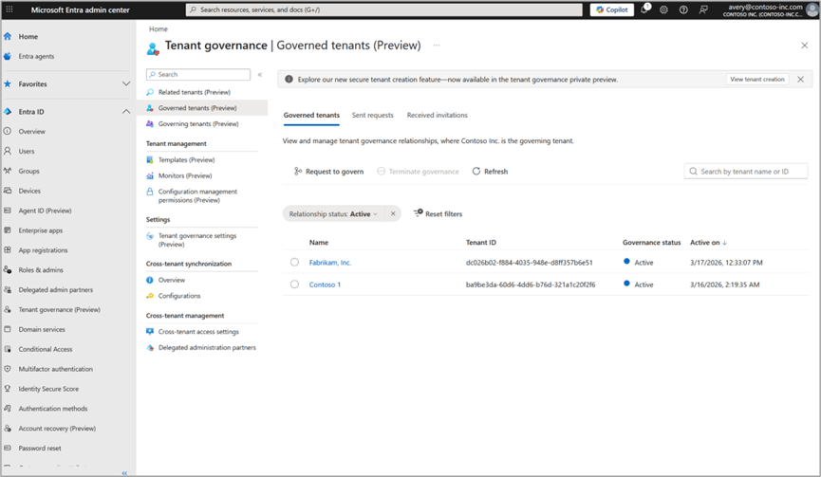The width and height of the screenshot is (821, 477).
Task: Dismiss the tenant creation info banner
Action: pyautogui.click(x=800, y=80)
